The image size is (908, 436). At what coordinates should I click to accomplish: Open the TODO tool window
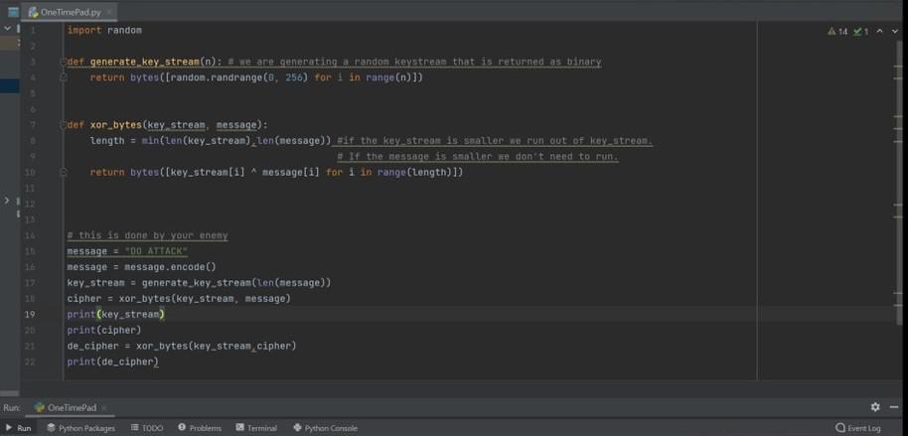pyautogui.click(x=147, y=428)
